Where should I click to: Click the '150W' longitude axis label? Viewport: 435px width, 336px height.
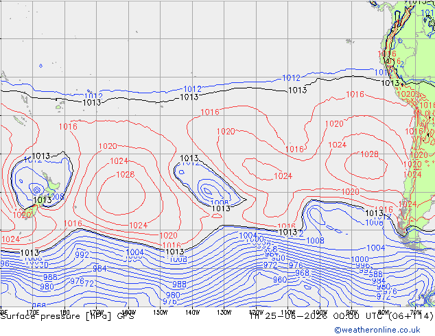[161, 312]
